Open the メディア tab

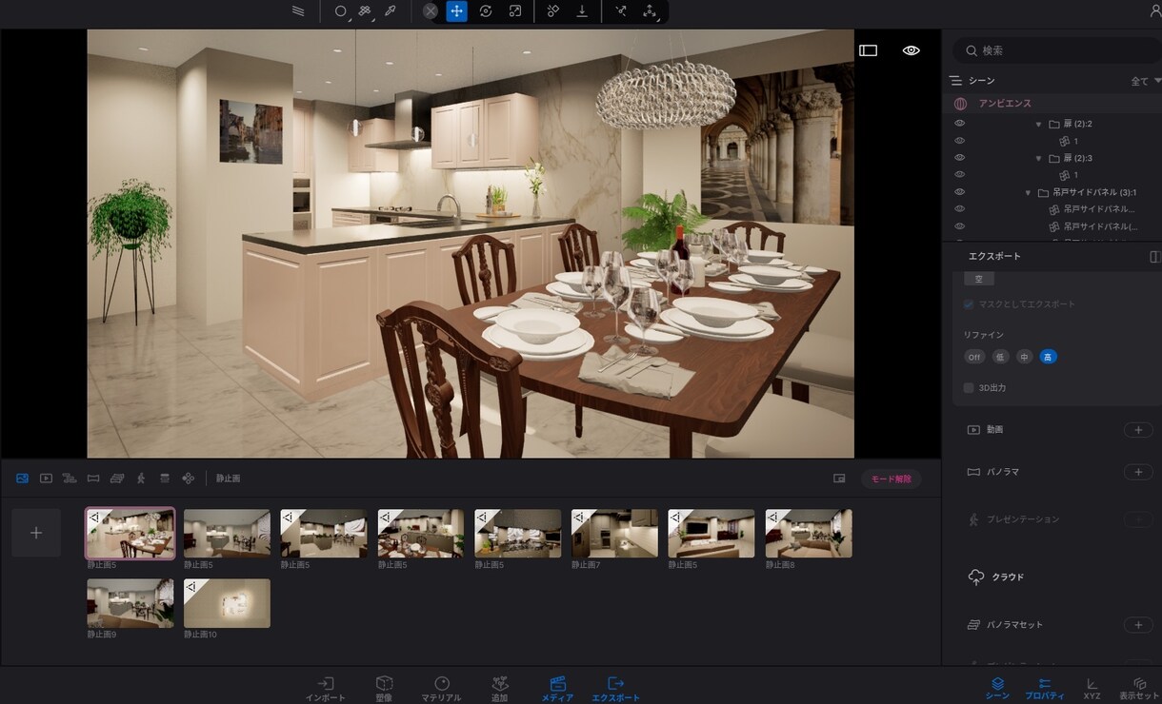click(558, 689)
